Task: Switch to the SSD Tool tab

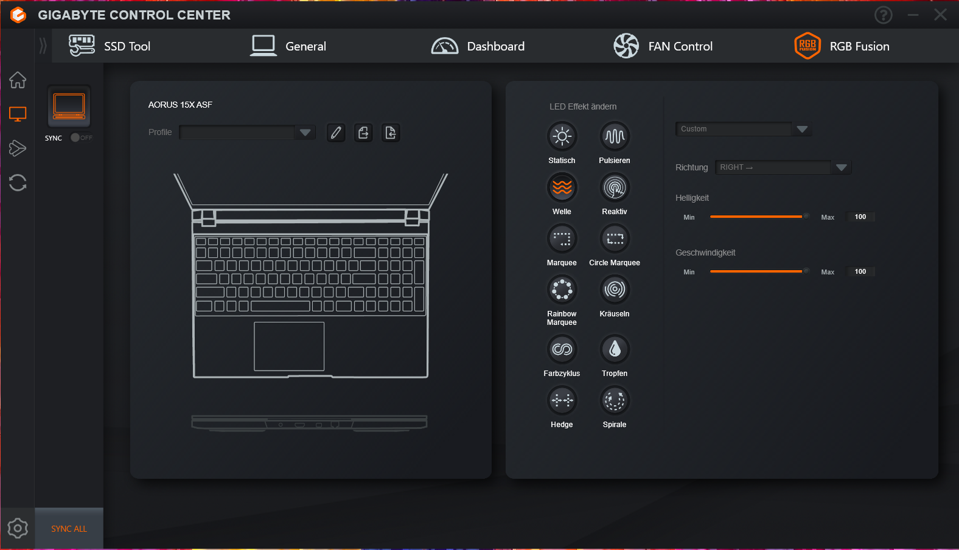Action: 110,46
